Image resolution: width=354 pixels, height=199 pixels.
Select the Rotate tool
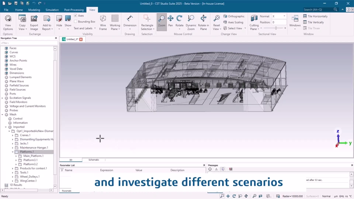click(x=180, y=22)
